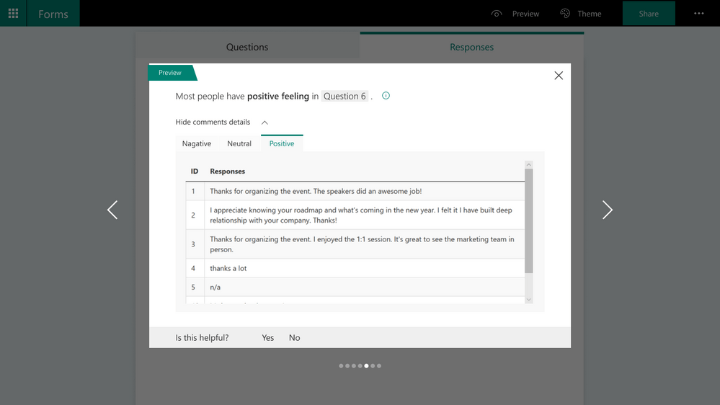Click the Share button
This screenshot has height=405, width=720.
click(x=649, y=13)
